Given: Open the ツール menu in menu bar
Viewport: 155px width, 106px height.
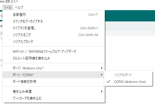Looking at the screenshot, I should pos(8,7).
